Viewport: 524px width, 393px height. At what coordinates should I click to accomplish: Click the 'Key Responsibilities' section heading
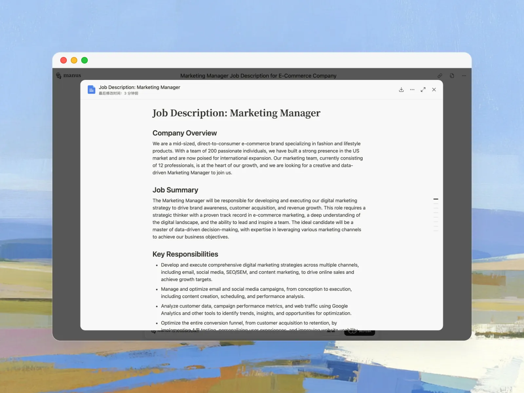click(185, 254)
